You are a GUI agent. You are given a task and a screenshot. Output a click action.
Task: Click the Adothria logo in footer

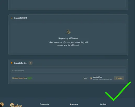pyautogui.click(x=16, y=105)
